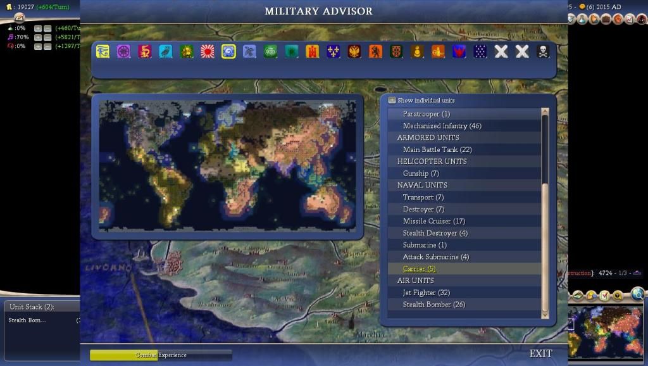
Task: Click the EXIT button
Action: click(x=540, y=353)
